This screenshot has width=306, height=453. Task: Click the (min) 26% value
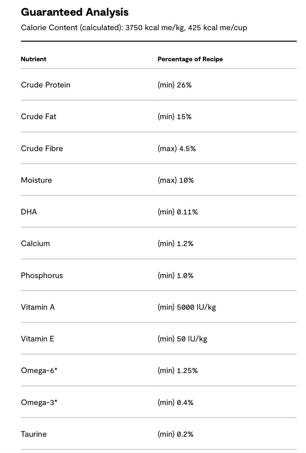click(174, 85)
